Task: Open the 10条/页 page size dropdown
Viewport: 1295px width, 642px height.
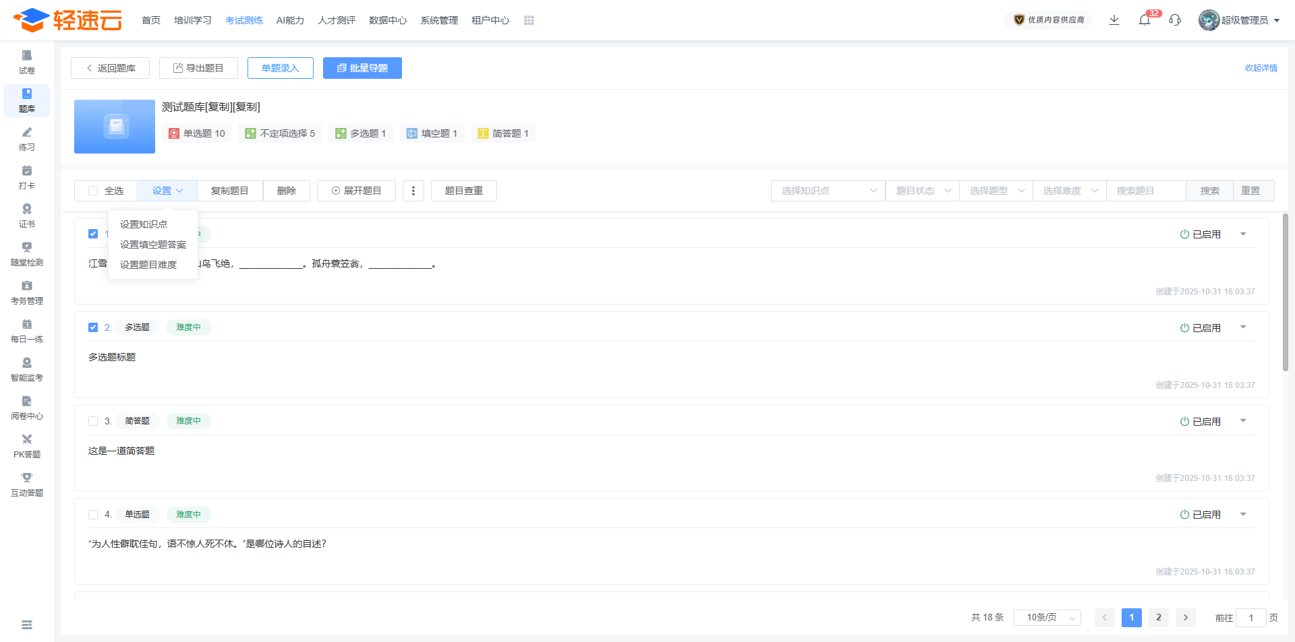Action: coord(1047,618)
